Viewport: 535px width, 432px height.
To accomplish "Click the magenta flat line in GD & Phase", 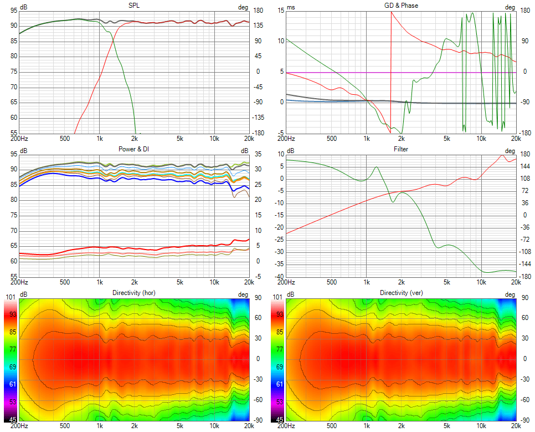I will click(x=401, y=73).
